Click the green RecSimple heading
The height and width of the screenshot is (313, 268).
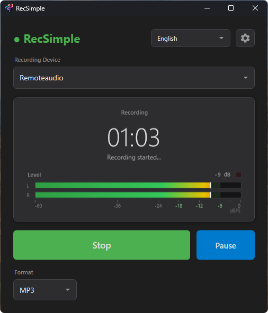52,39
